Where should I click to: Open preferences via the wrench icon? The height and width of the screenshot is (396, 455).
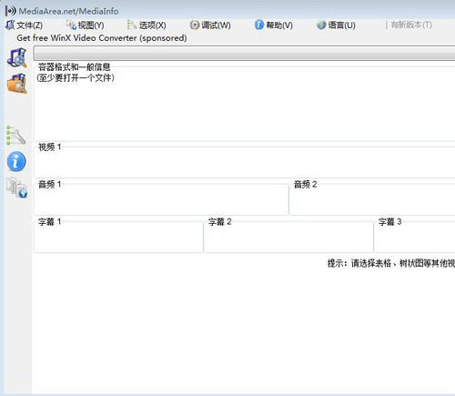(x=16, y=136)
